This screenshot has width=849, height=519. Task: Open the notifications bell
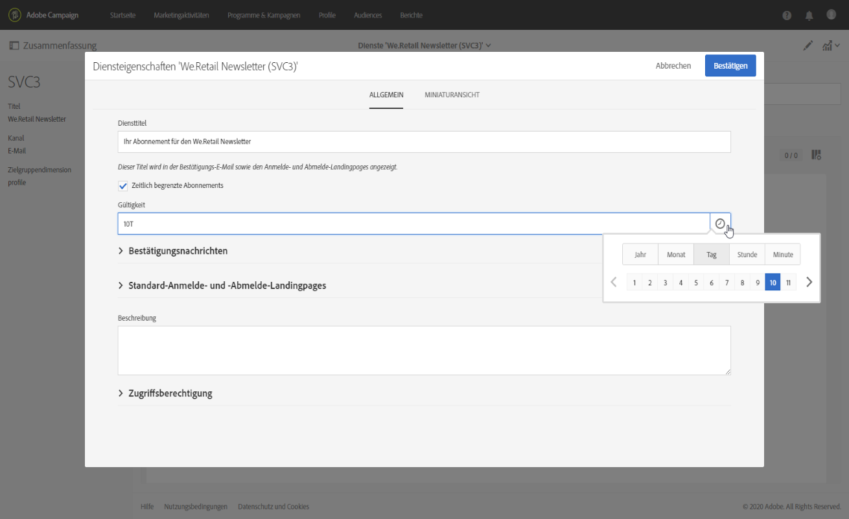coord(809,16)
